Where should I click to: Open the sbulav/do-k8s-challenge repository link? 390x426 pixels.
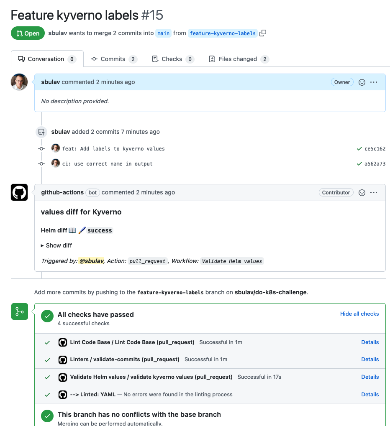(271, 292)
